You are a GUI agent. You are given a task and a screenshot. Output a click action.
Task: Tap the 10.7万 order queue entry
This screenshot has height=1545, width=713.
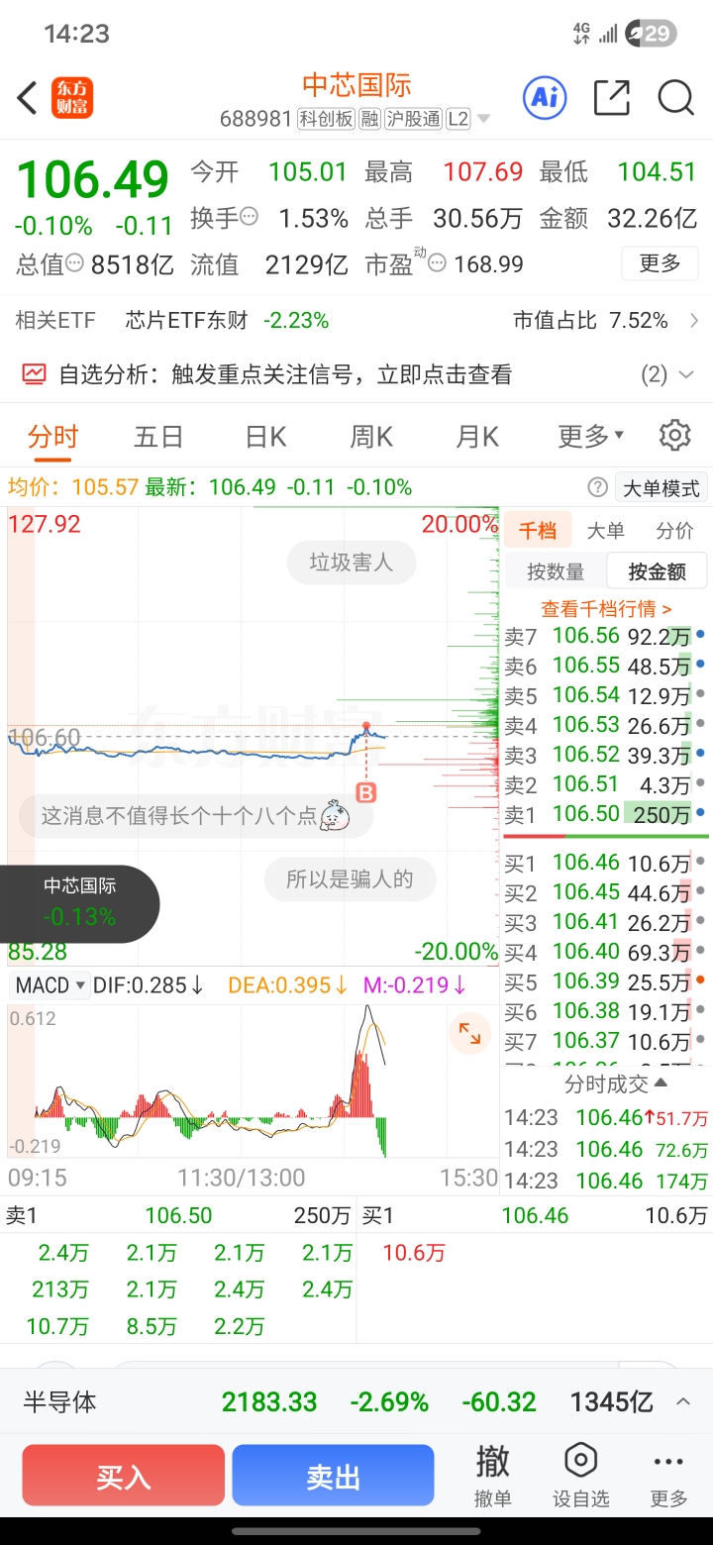point(57,1326)
